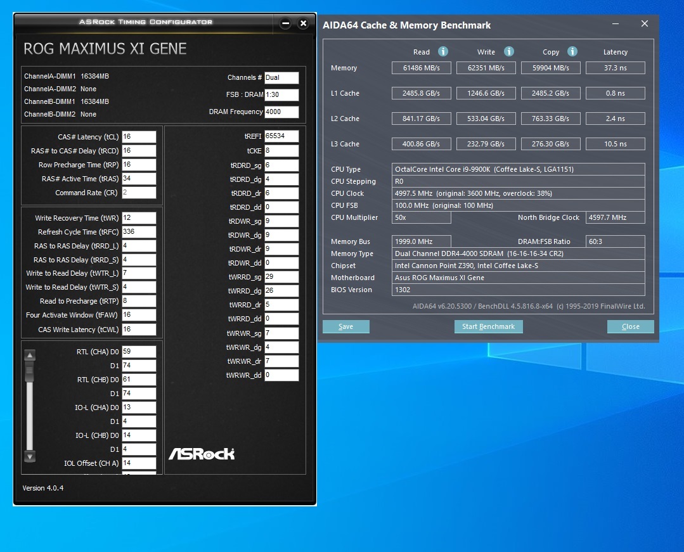Click the FSB : DRAM ratio field
Screen dimensions: 684x552
click(282, 94)
